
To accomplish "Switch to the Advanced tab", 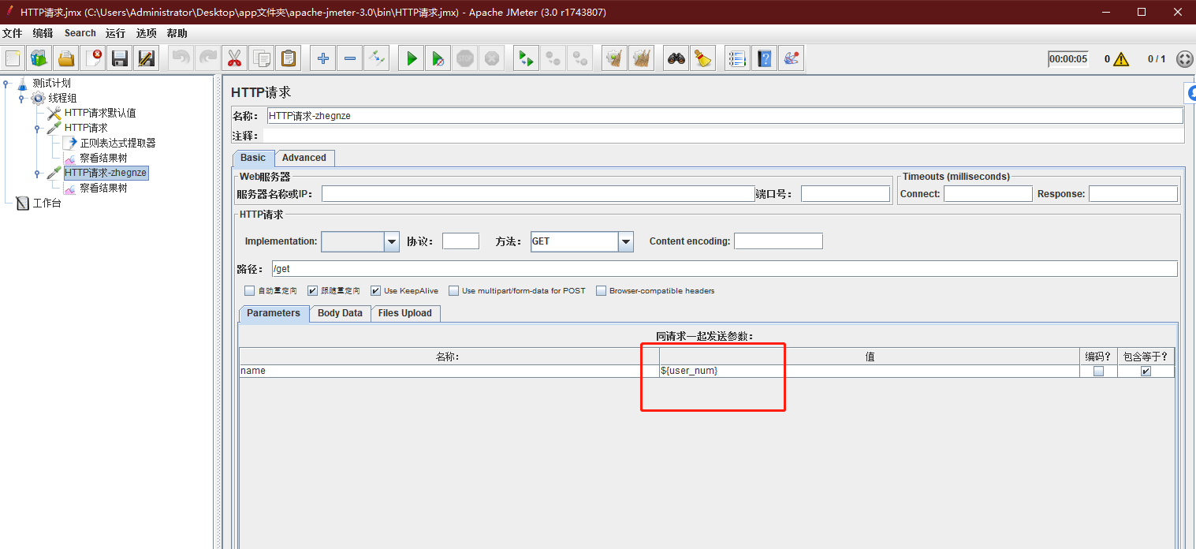I will point(304,158).
